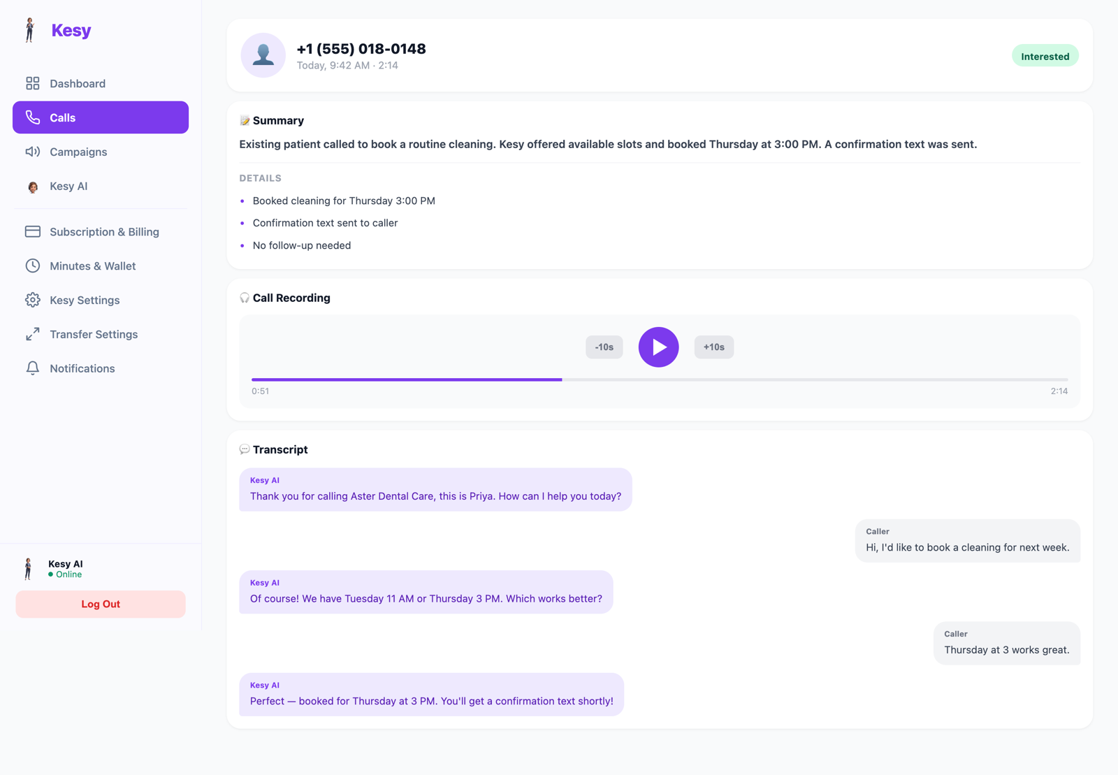This screenshot has height=775, width=1118.
Task: Click the Minutes & Wallet clock icon
Action: (x=33, y=266)
